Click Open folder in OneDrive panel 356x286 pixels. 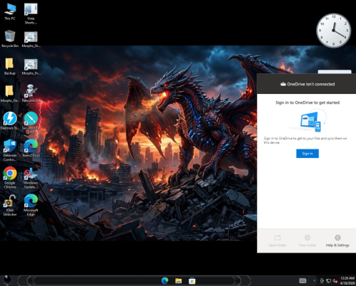pyautogui.click(x=278, y=241)
